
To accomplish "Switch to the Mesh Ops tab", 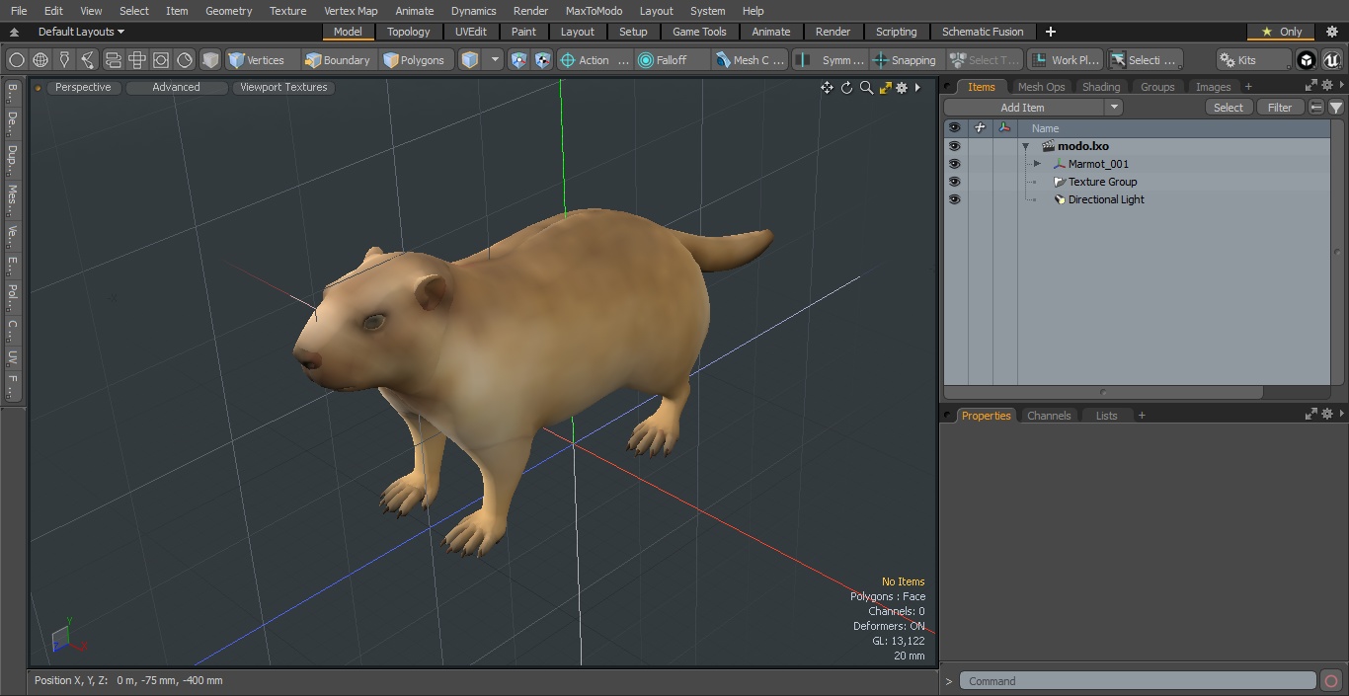I will click(x=1041, y=87).
